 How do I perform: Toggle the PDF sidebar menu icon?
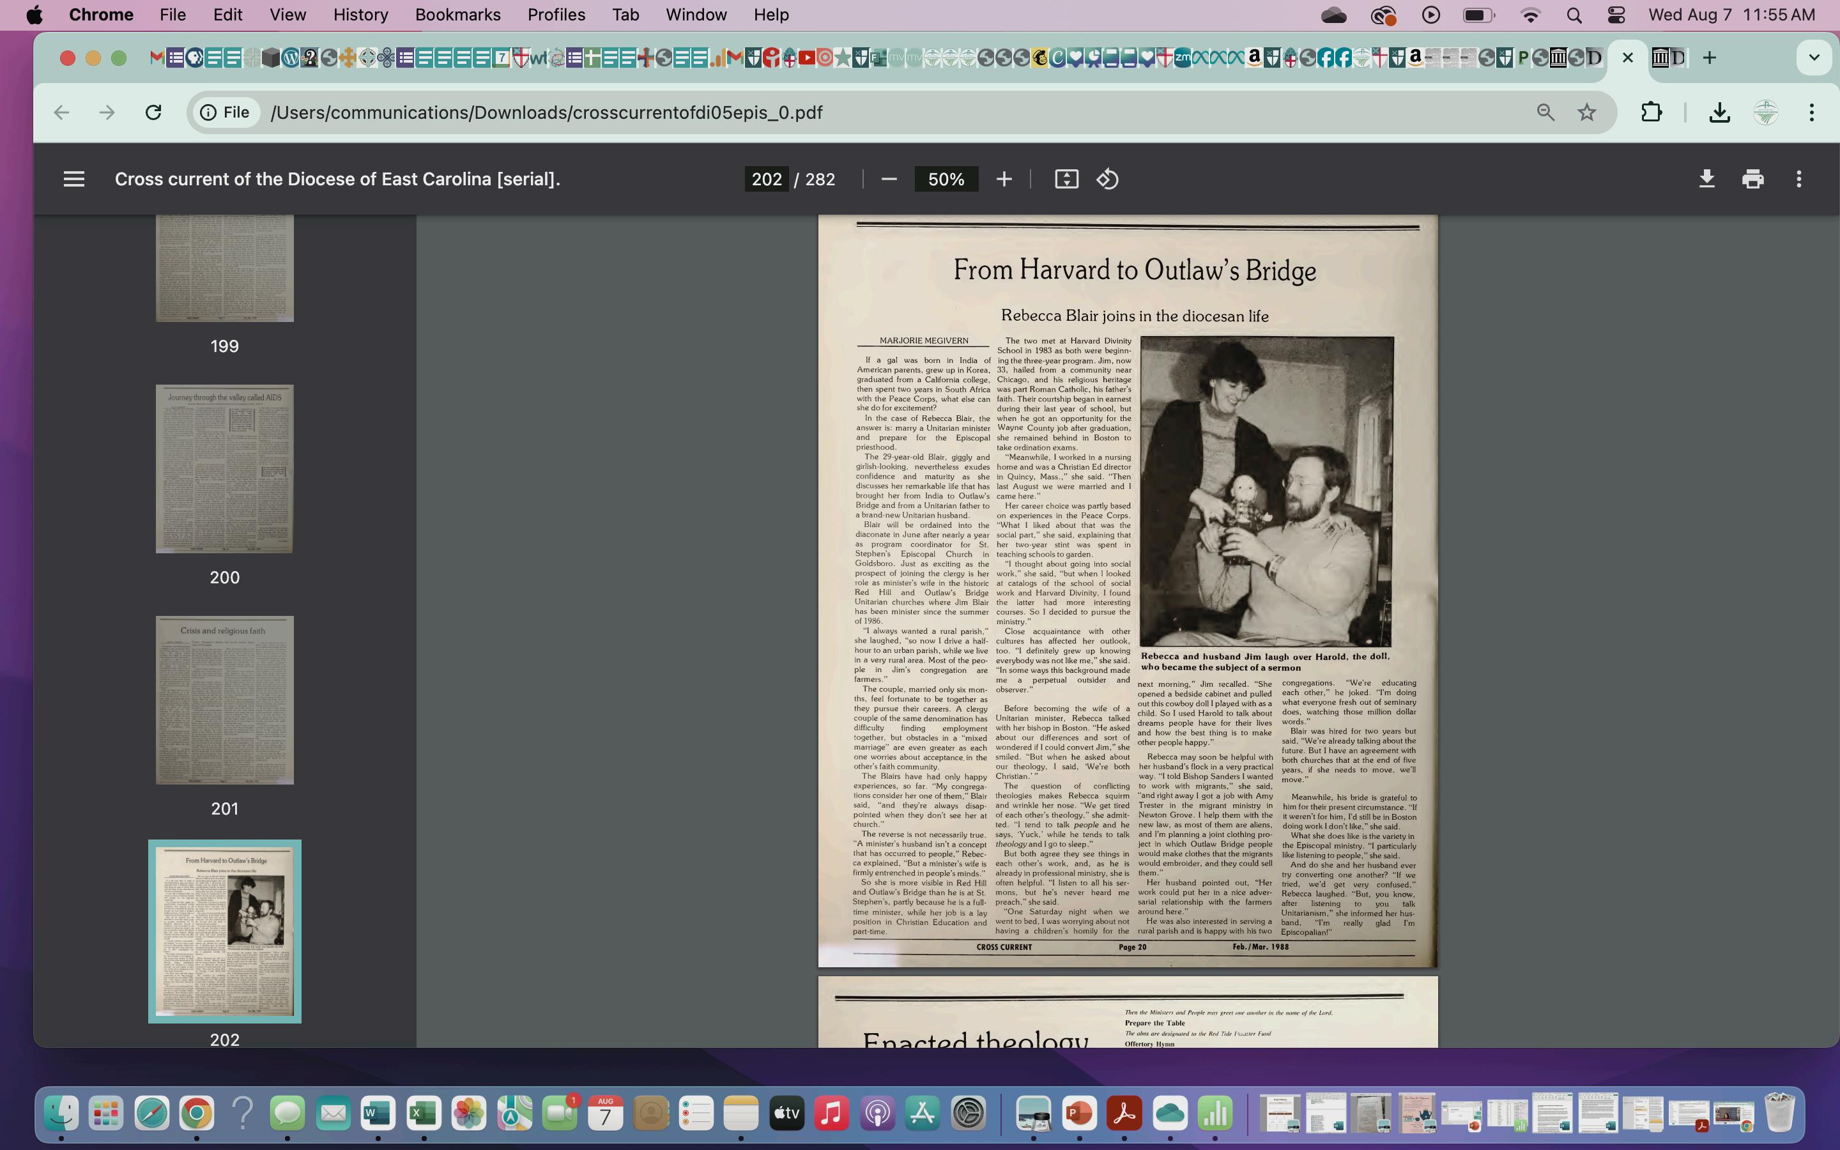[73, 180]
